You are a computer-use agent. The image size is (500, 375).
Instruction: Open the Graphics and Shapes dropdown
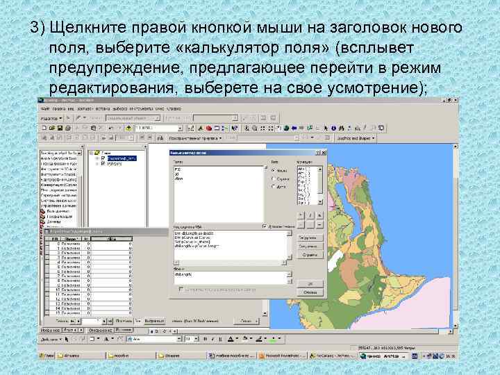[356, 138]
